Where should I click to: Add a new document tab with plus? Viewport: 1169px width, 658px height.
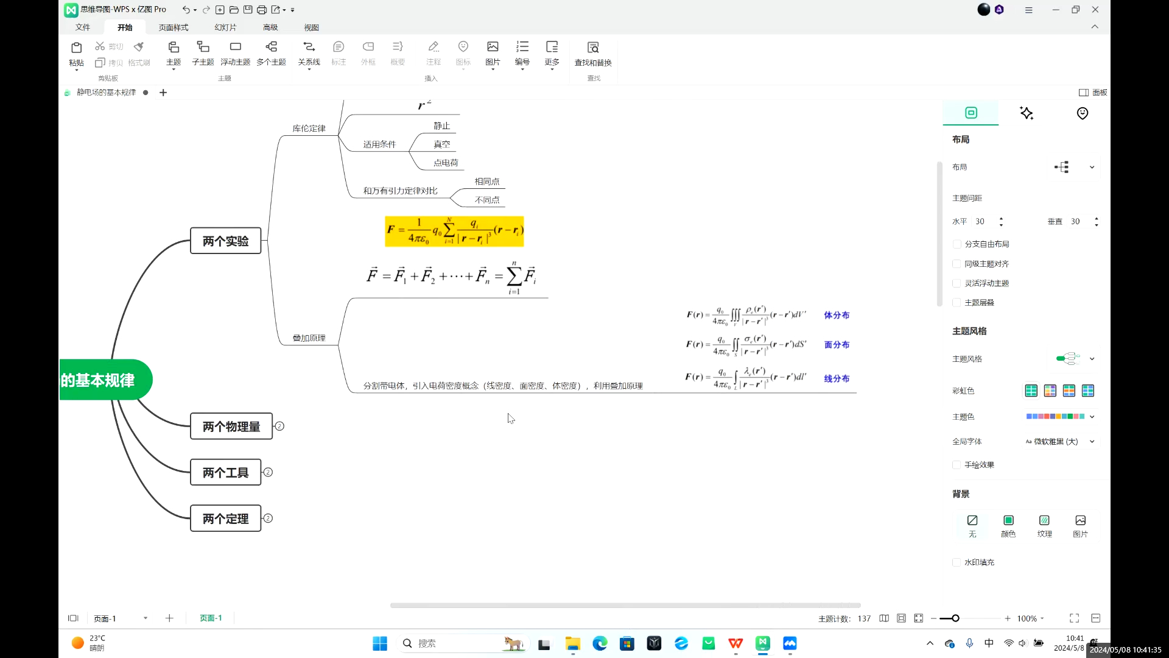pyautogui.click(x=163, y=93)
